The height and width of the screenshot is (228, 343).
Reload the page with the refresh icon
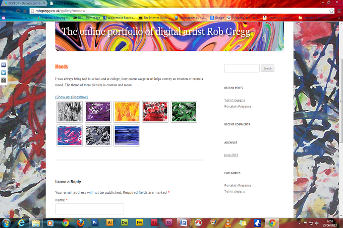coord(18,11)
